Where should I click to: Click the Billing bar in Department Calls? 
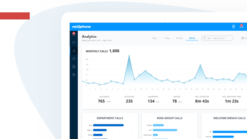tap(98, 135)
